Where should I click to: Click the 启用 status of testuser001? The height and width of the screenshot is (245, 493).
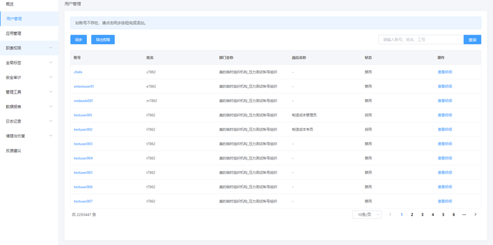(x=368, y=115)
